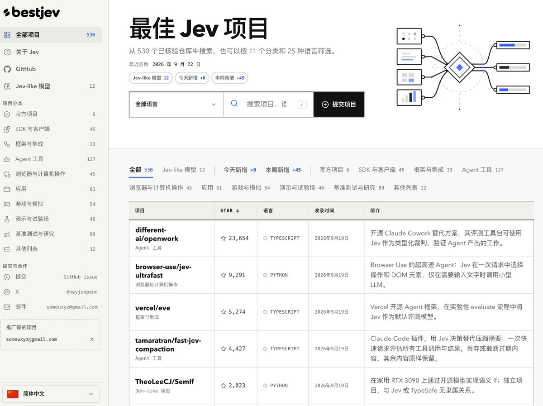Click the @heyjunpenn handle

coord(82,292)
